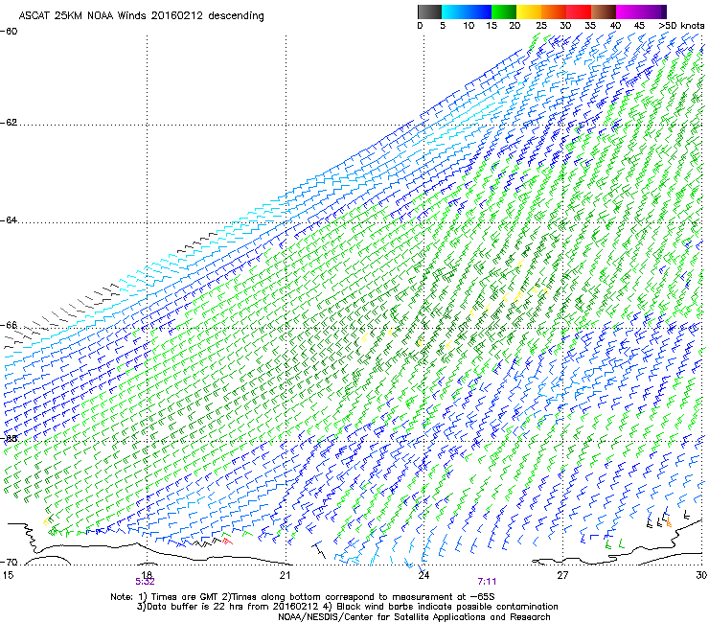Screen dimensions: 709x623
Task: Click the gray 0–5 knots legend segment
Action: point(429,12)
